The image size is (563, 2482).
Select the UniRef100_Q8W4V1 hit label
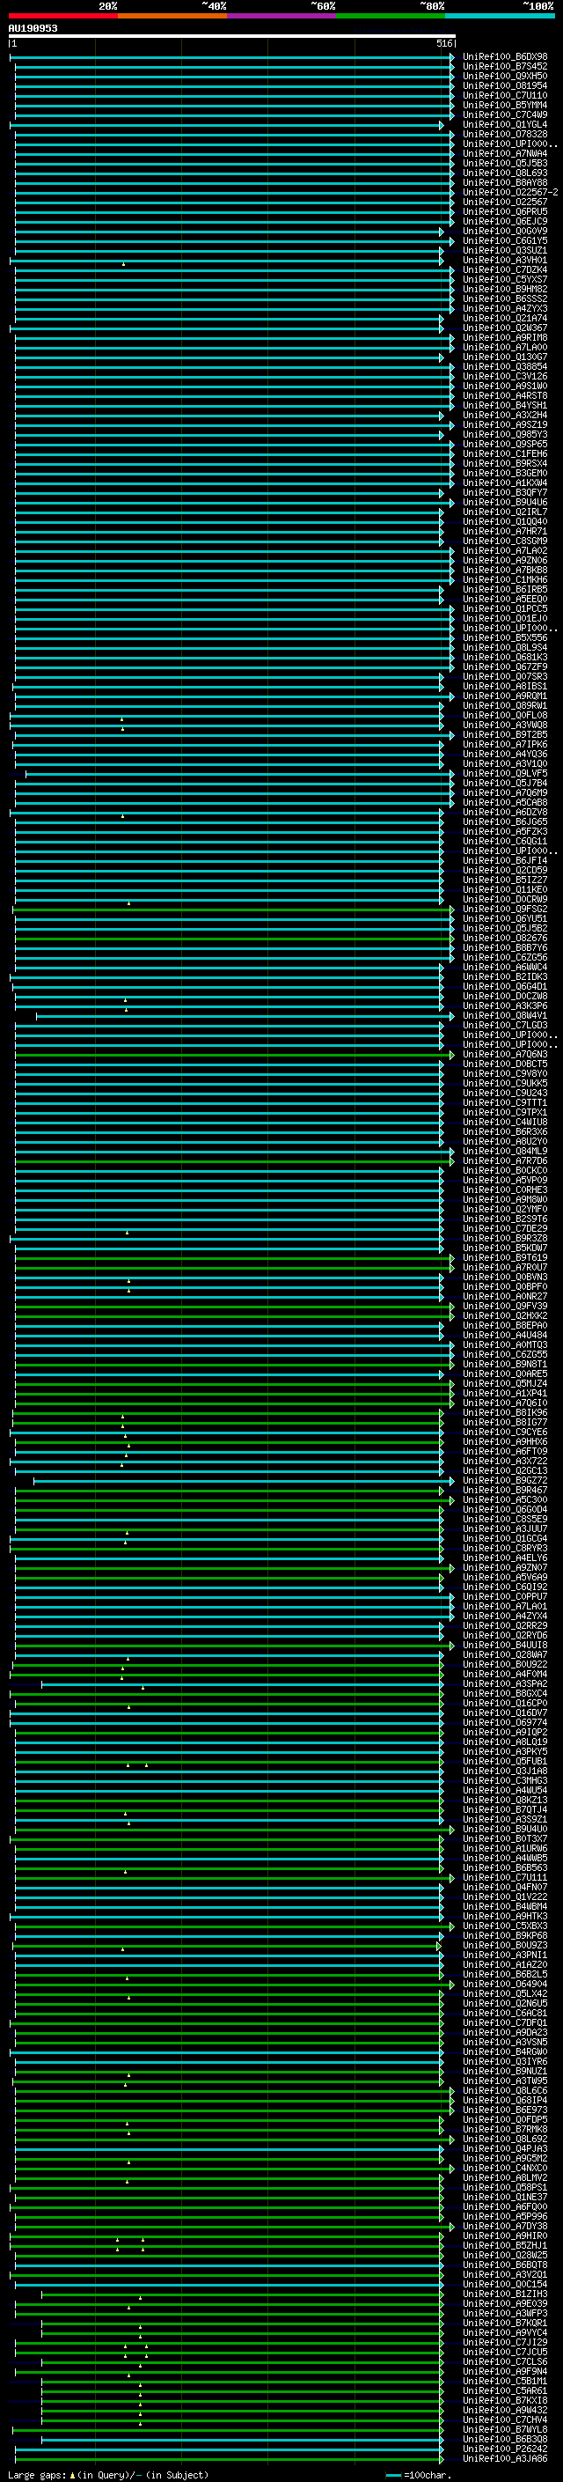pos(504,1015)
